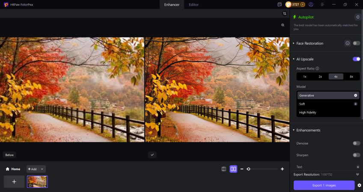Image resolution: width=363 pixels, height=192 pixels.
Task: Click the Generative selected checkmark icon
Action: tap(356, 95)
